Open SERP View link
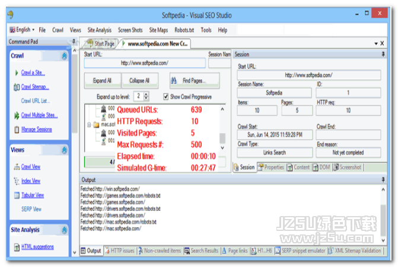This screenshot has height=267, width=398. pos(31,209)
